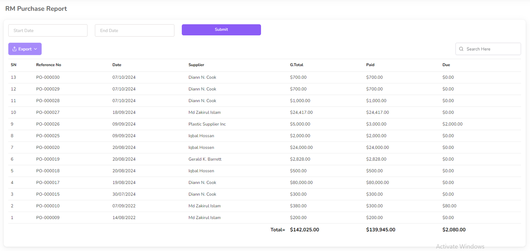This screenshot has width=530, height=251.
Task: Sort by Reference No column header
Action: (48, 65)
